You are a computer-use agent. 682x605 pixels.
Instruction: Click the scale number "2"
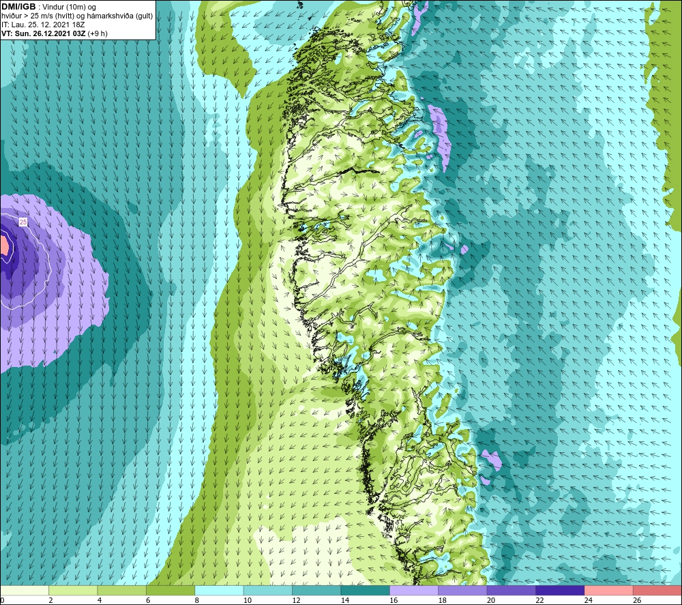pyautogui.click(x=51, y=600)
